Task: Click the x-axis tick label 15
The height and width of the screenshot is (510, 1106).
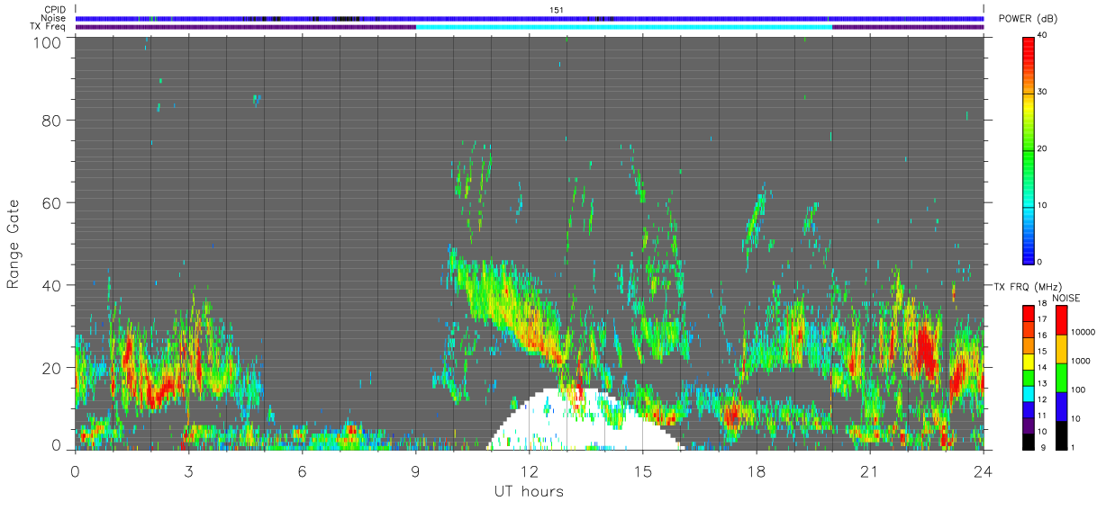Action: (x=642, y=470)
